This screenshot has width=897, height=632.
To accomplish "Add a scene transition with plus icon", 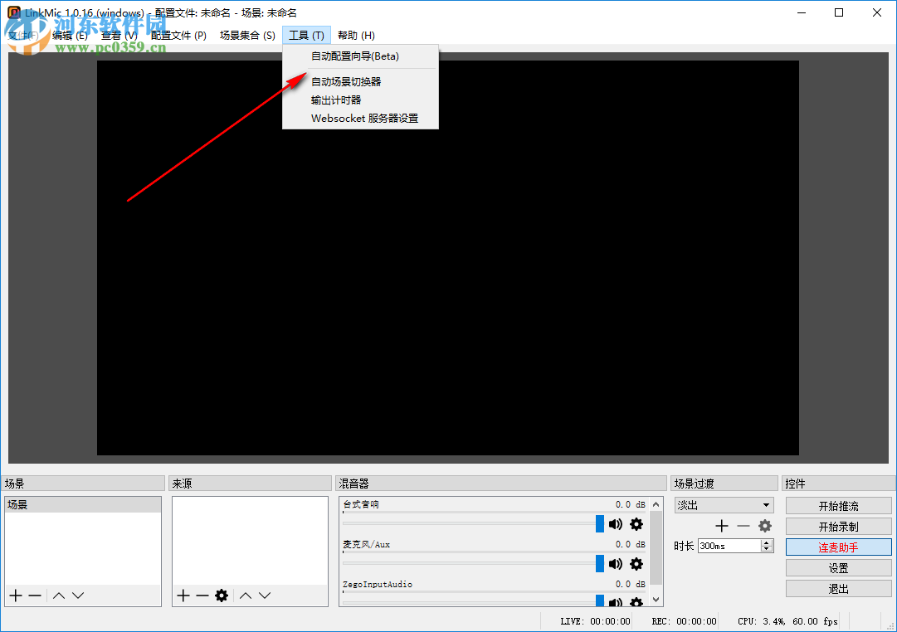I will (x=722, y=526).
